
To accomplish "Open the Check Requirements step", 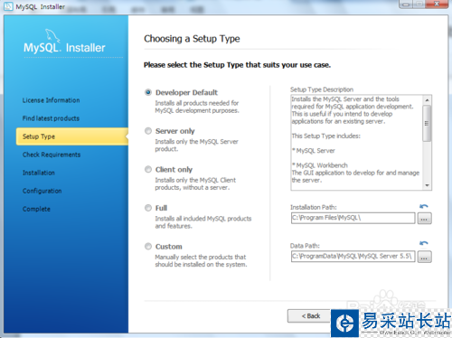I will point(52,155).
